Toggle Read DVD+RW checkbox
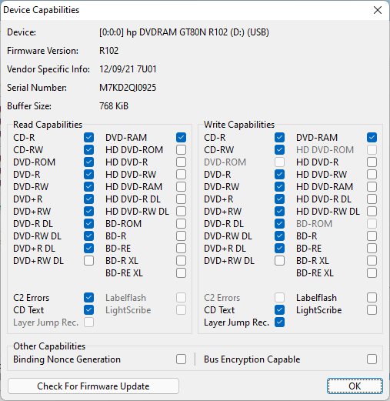This screenshot has width=390, height=401. 88,211
